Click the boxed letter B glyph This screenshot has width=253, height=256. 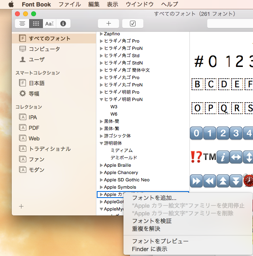(197, 84)
